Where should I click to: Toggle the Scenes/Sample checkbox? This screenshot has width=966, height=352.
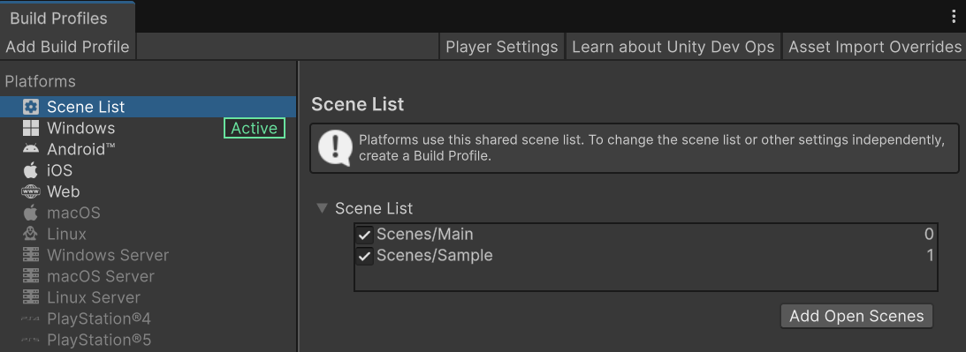point(365,255)
